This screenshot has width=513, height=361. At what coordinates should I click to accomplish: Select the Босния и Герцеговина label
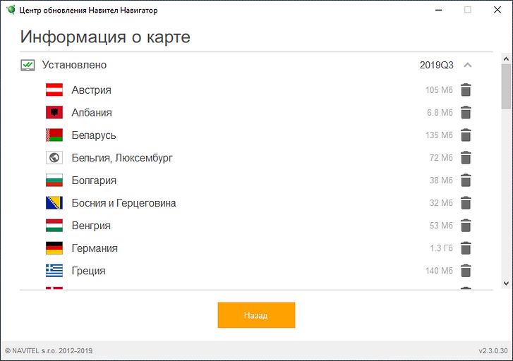[124, 203]
